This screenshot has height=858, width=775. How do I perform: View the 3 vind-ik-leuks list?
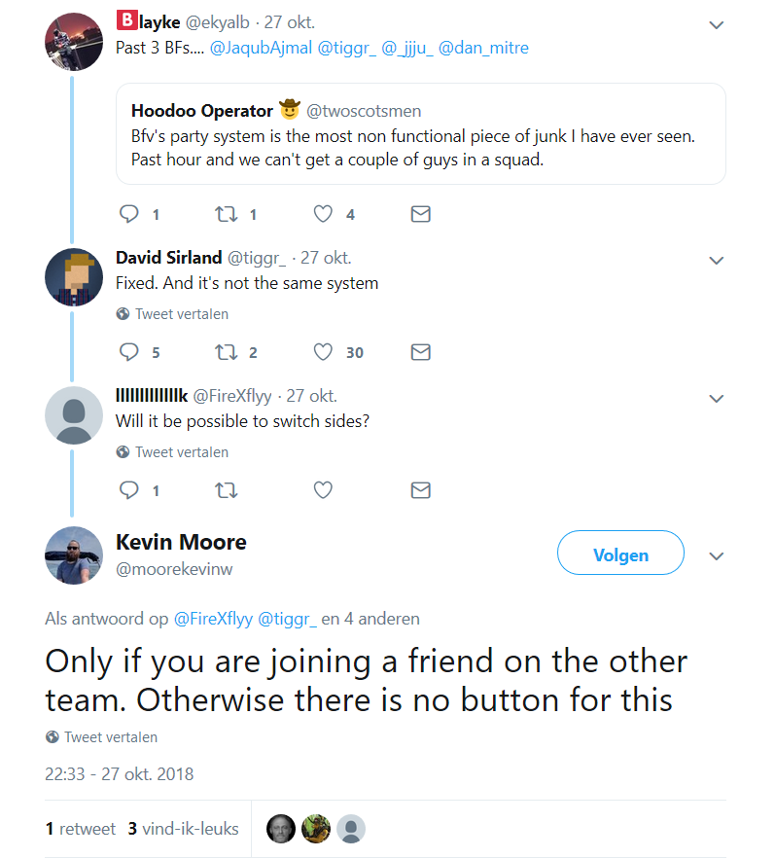click(183, 829)
